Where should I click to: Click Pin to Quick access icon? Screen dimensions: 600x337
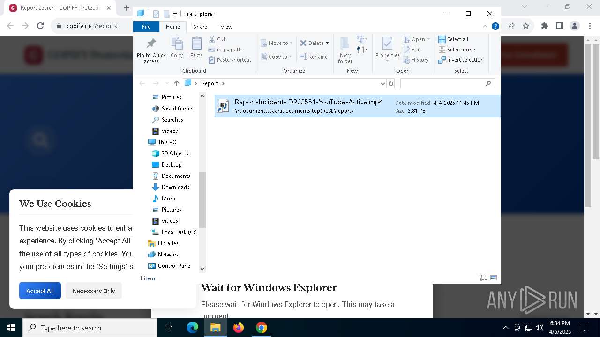click(x=151, y=51)
